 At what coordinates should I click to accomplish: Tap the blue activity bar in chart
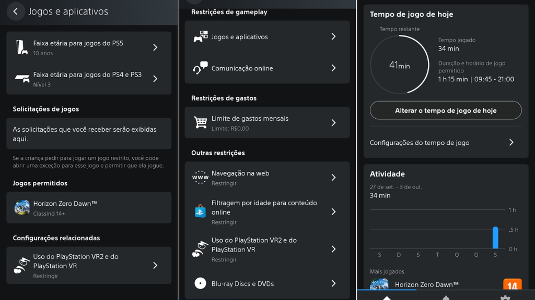click(x=495, y=238)
